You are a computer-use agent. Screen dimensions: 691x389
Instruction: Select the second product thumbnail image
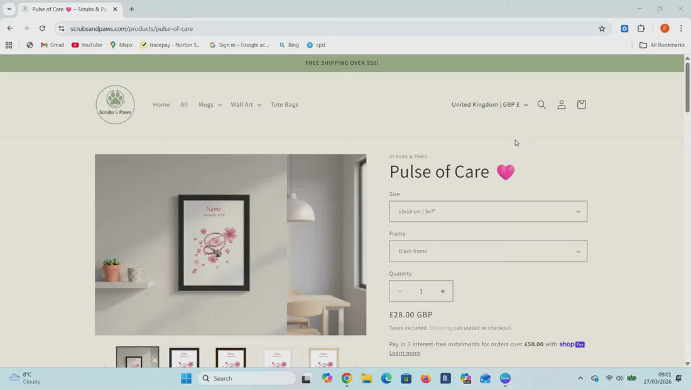point(184,358)
